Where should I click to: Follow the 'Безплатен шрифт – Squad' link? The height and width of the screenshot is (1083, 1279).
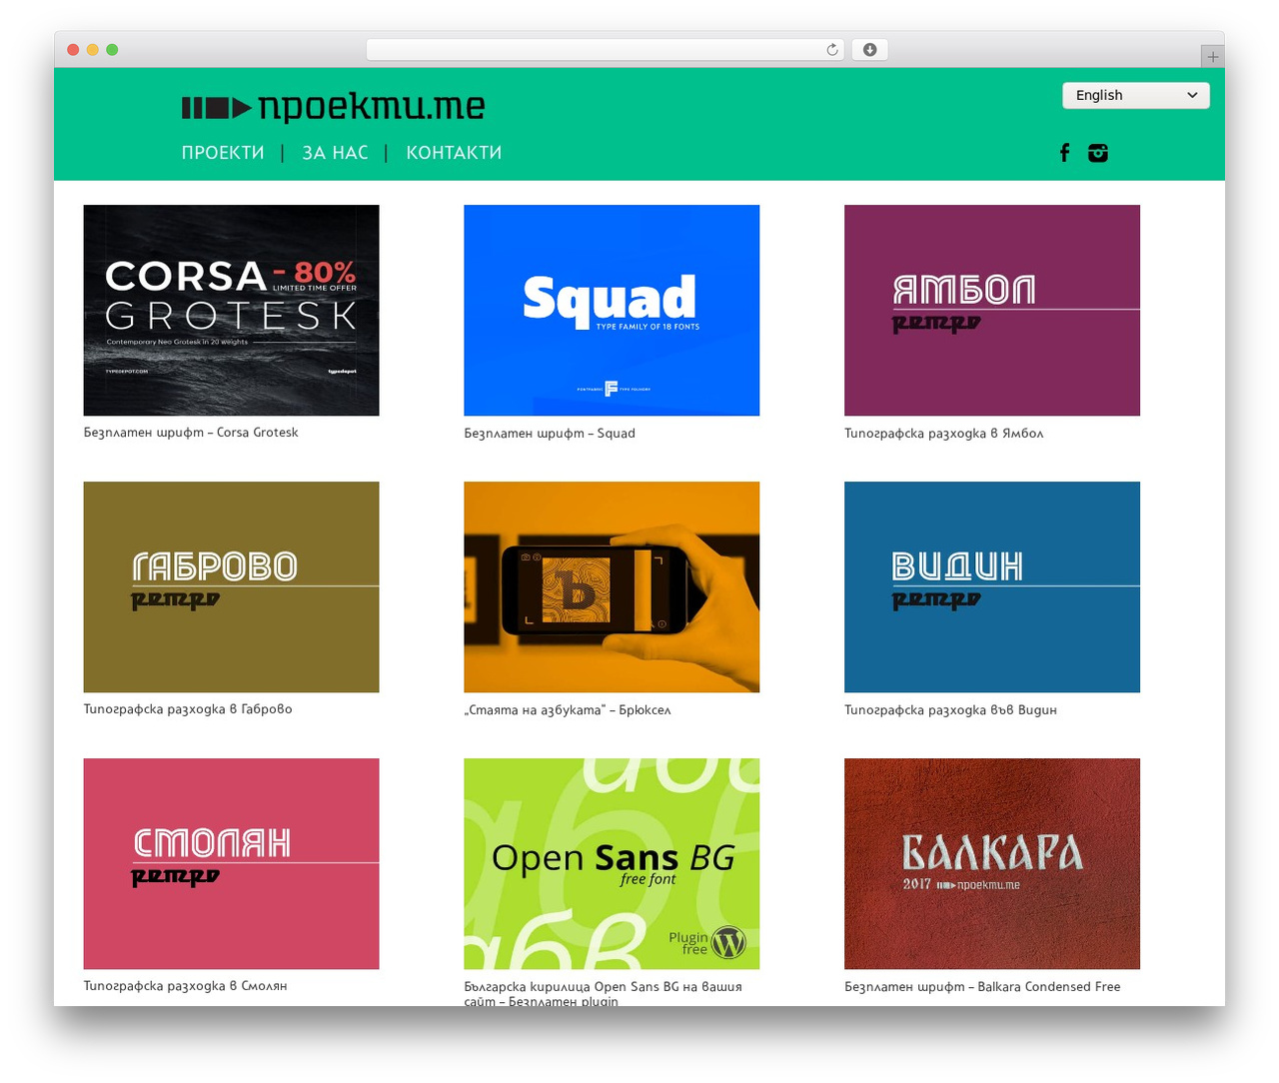pos(550,434)
